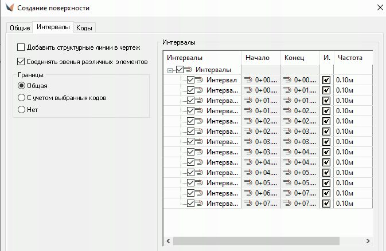Open the Коды tab
The width and height of the screenshot is (386, 251).
point(85,27)
